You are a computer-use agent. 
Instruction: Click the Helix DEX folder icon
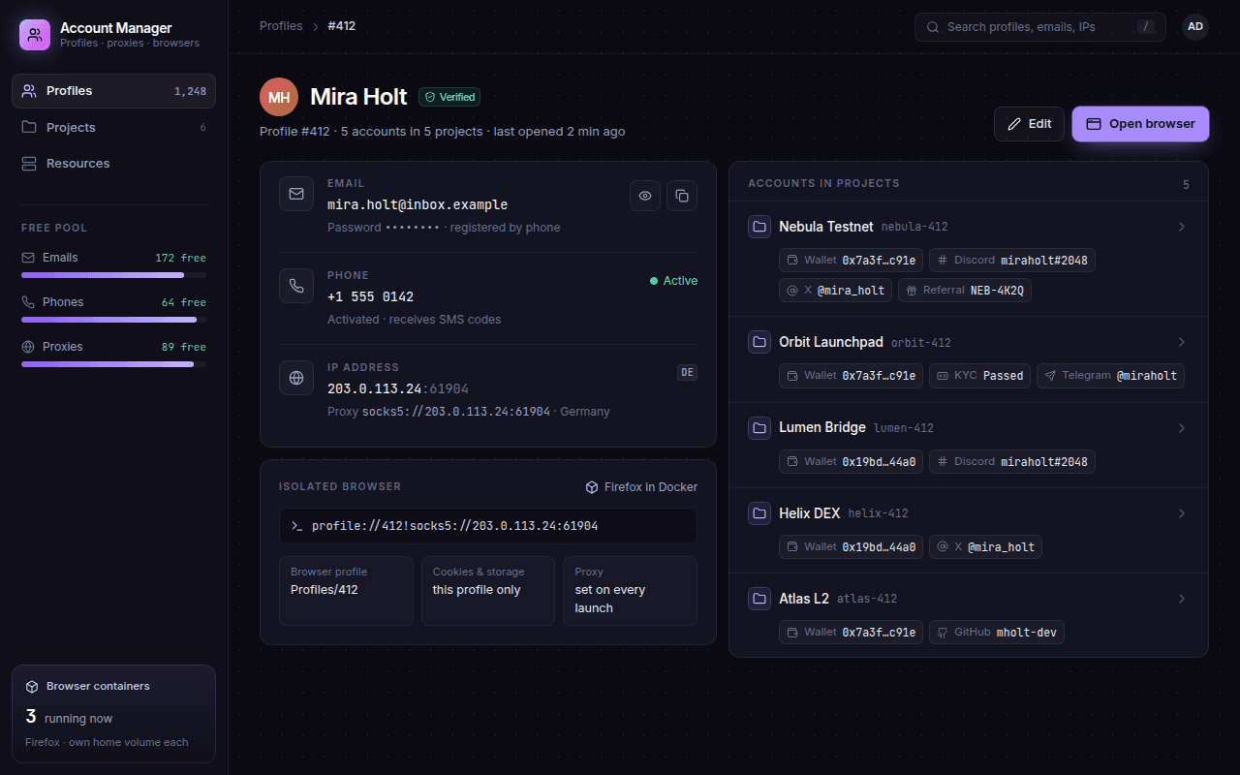tap(759, 512)
